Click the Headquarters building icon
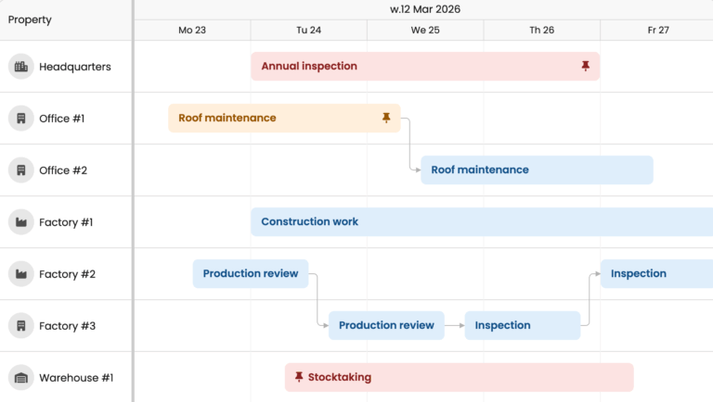The width and height of the screenshot is (713, 402). click(20, 67)
